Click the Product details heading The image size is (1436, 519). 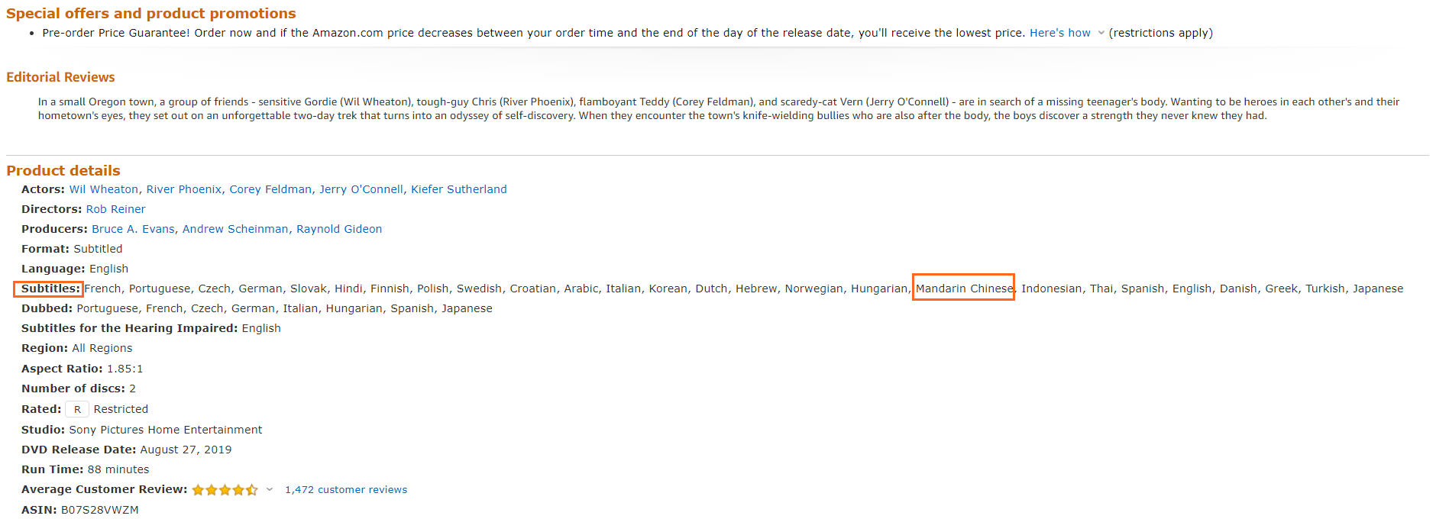click(x=63, y=170)
